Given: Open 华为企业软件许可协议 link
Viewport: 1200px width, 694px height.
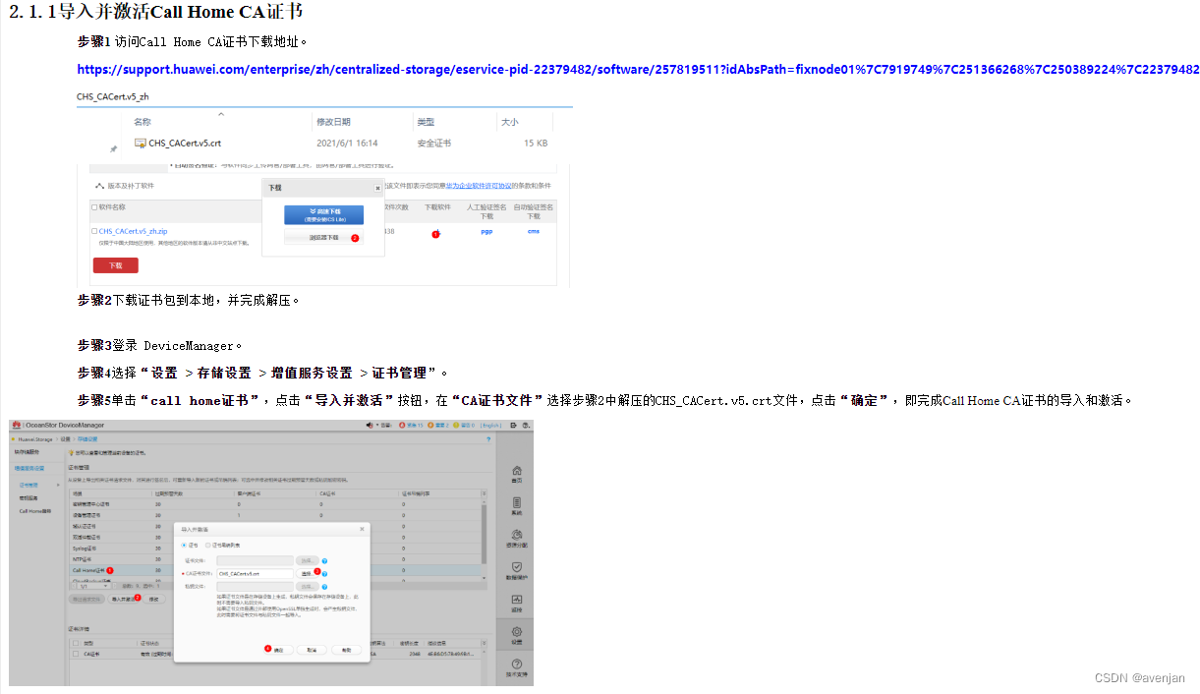Looking at the screenshot, I should [x=478, y=186].
